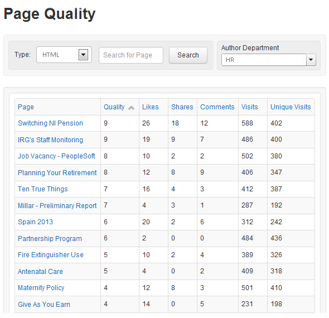Open Fire Extinguisher Use link
Screen dimensions: 329x318
click(51, 254)
